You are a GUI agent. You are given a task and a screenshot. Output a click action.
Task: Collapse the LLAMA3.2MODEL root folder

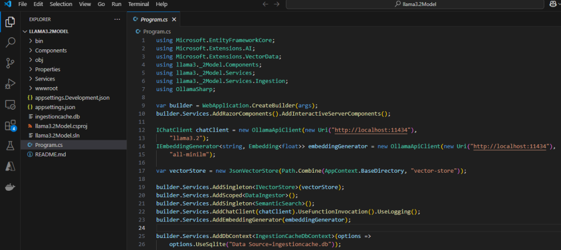pyautogui.click(x=25, y=31)
